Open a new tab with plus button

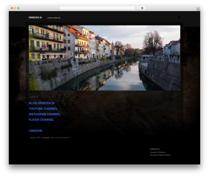point(198,9)
